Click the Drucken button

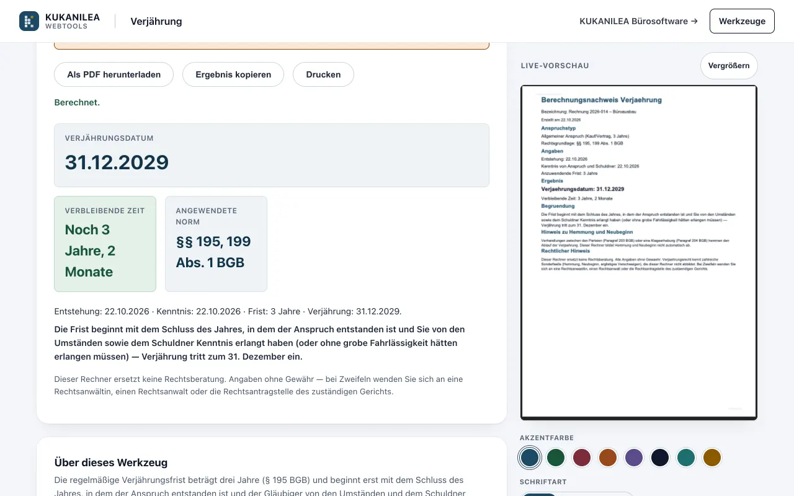click(323, 74)
